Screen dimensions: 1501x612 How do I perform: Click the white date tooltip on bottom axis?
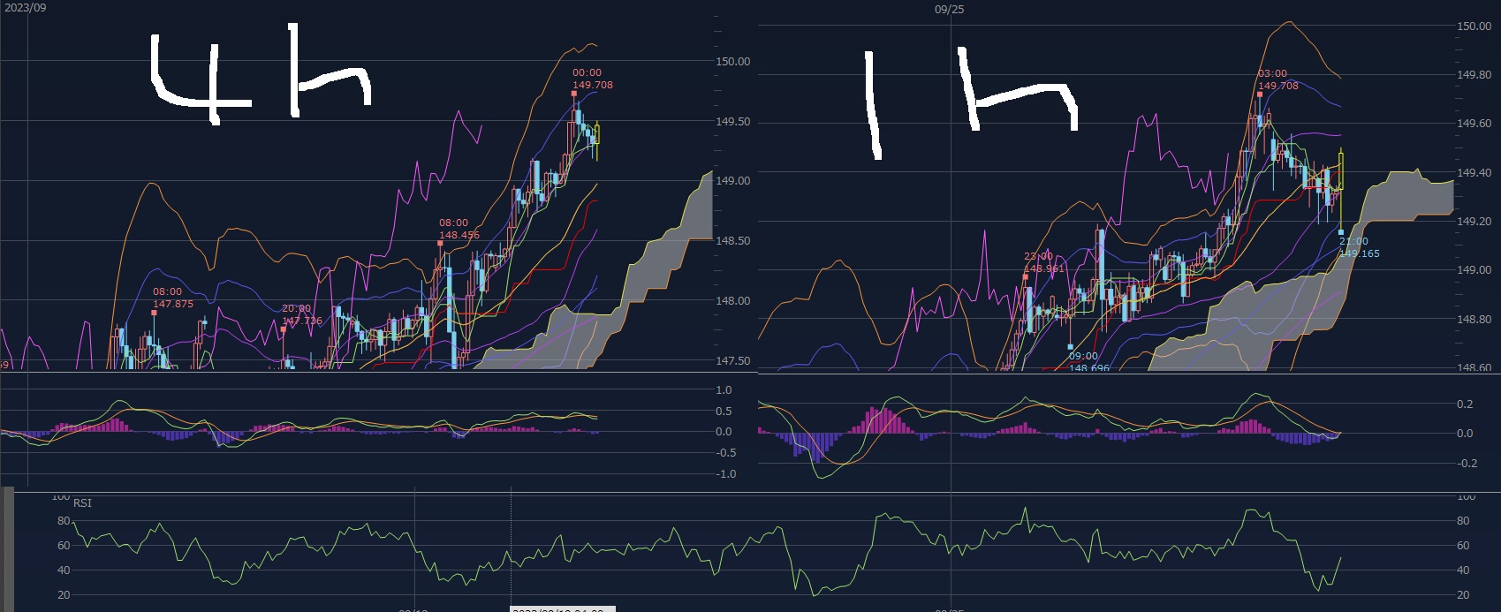[x=562, y=608]
